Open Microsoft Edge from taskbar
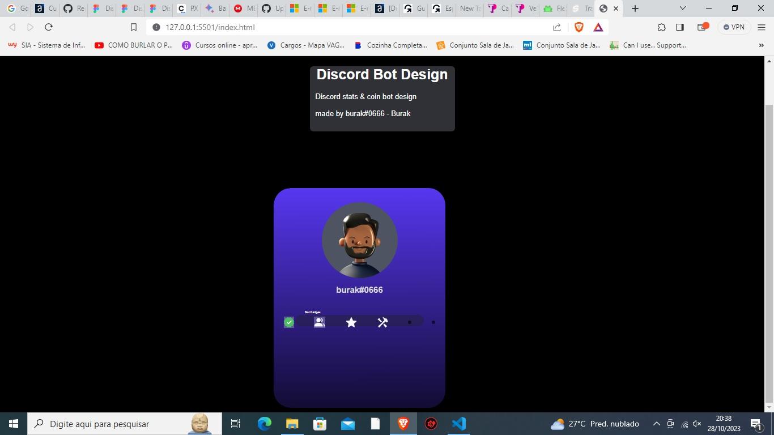This screenshot has height=435, width=774. click(x=265, y=424)
